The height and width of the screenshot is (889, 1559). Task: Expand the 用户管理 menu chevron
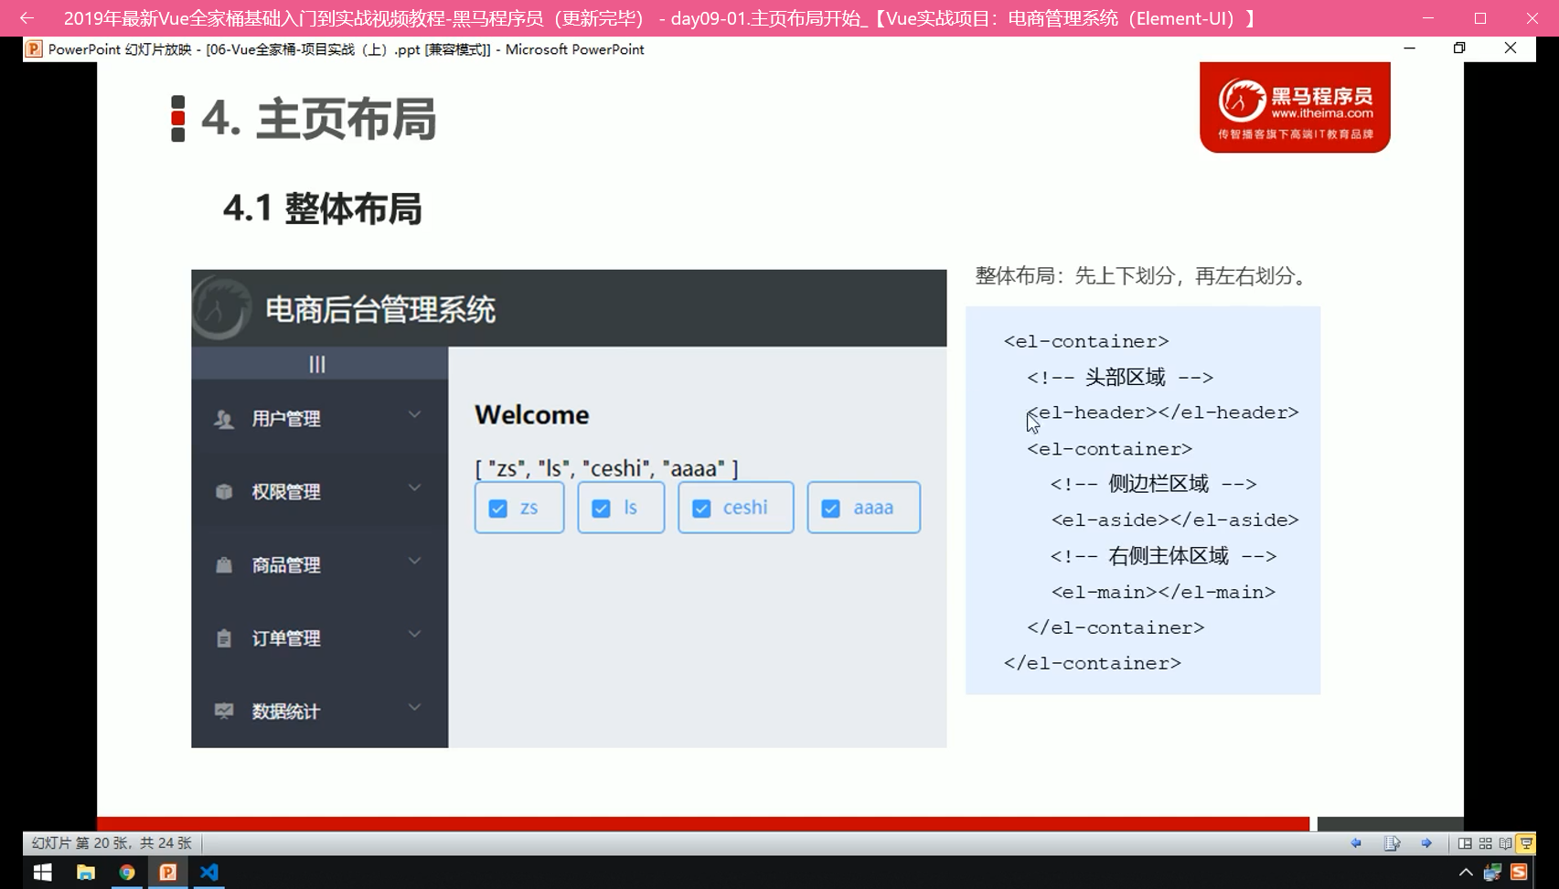(414, 415)
